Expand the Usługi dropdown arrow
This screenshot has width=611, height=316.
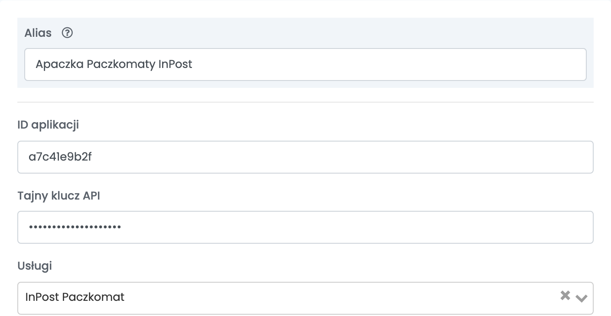[582, 298]
